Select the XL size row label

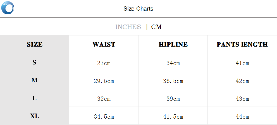pos(35,116)
